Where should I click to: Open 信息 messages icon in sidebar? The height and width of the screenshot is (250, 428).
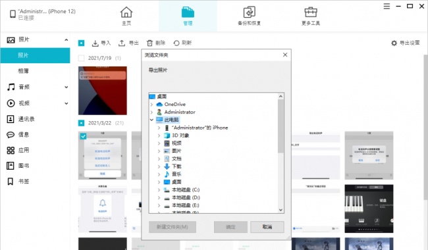(x=11, y=135)
